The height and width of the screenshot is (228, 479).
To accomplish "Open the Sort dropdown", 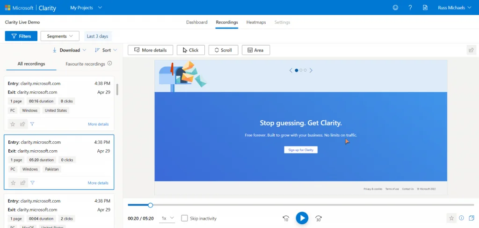I will pos(106,50).
